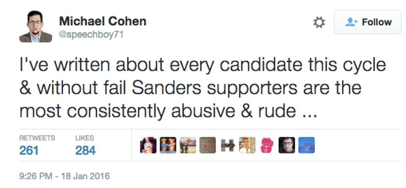Screen dimensions: 406x188
Task: Click the RETWEETS label
Action: click(x=37, y=138)
